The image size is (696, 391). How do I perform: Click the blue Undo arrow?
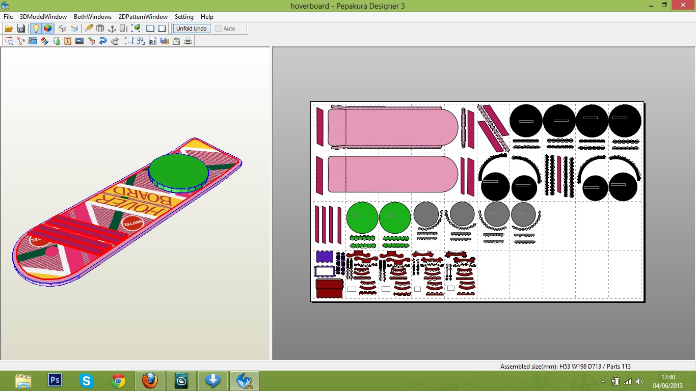[x=103, y=41]
